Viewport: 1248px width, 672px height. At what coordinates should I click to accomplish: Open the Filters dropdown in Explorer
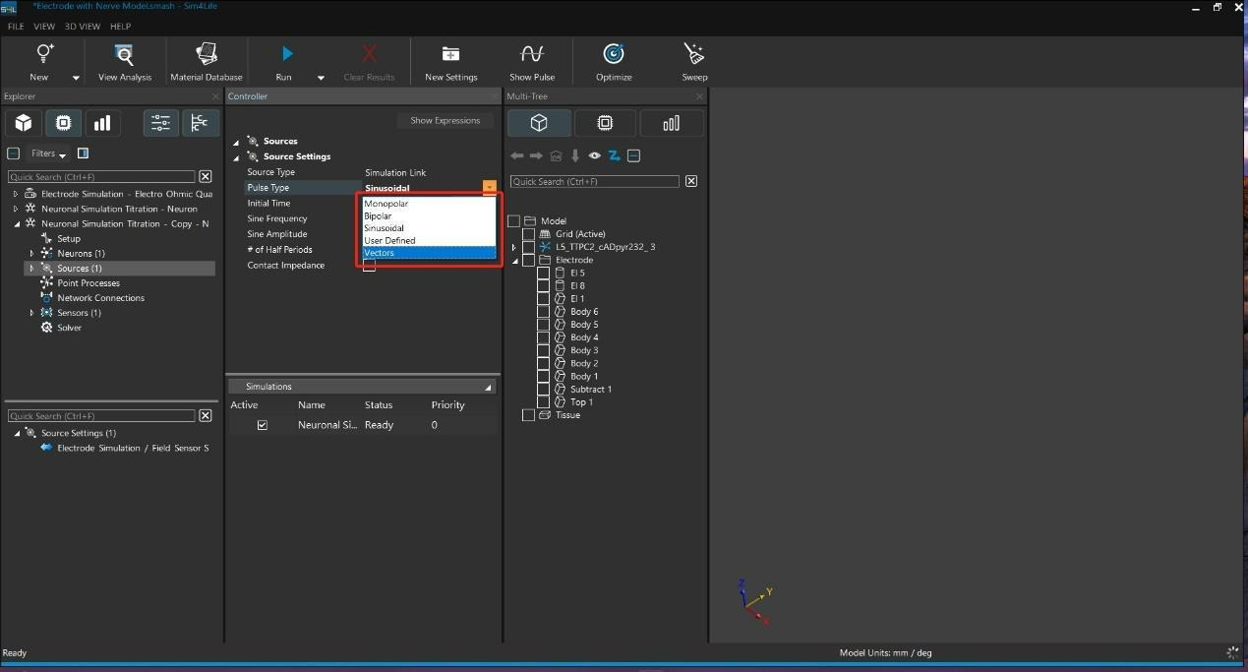pyautogui.click(x=48, y=153)
